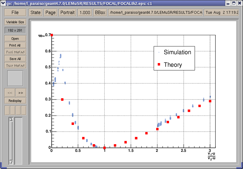Viewport: 243px width, 169px height.
Task: Click the rightmost blank mark button
Action: (24, 110)
